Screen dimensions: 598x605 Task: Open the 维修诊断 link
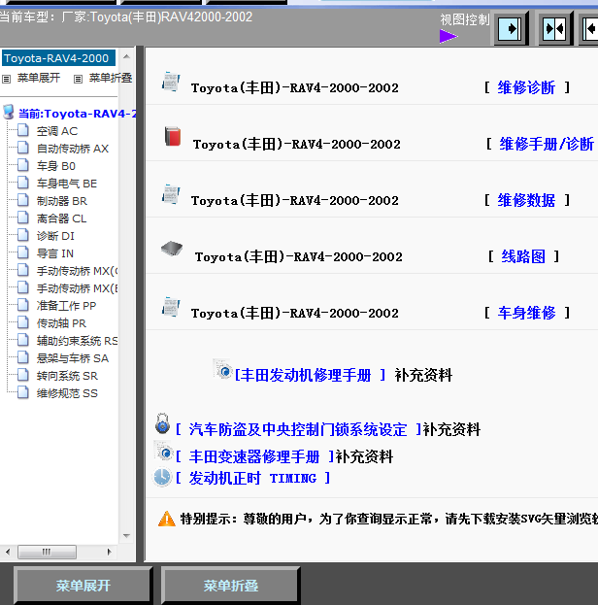click(x=526, y=87)
